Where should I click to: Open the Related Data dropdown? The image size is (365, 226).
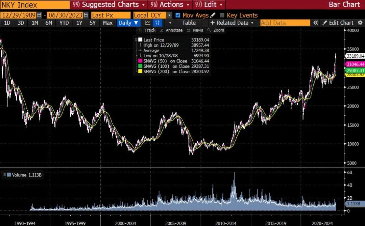pos(232,23)
